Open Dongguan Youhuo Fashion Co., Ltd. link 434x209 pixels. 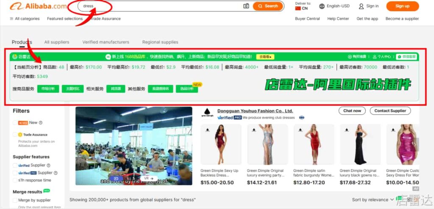255,111
